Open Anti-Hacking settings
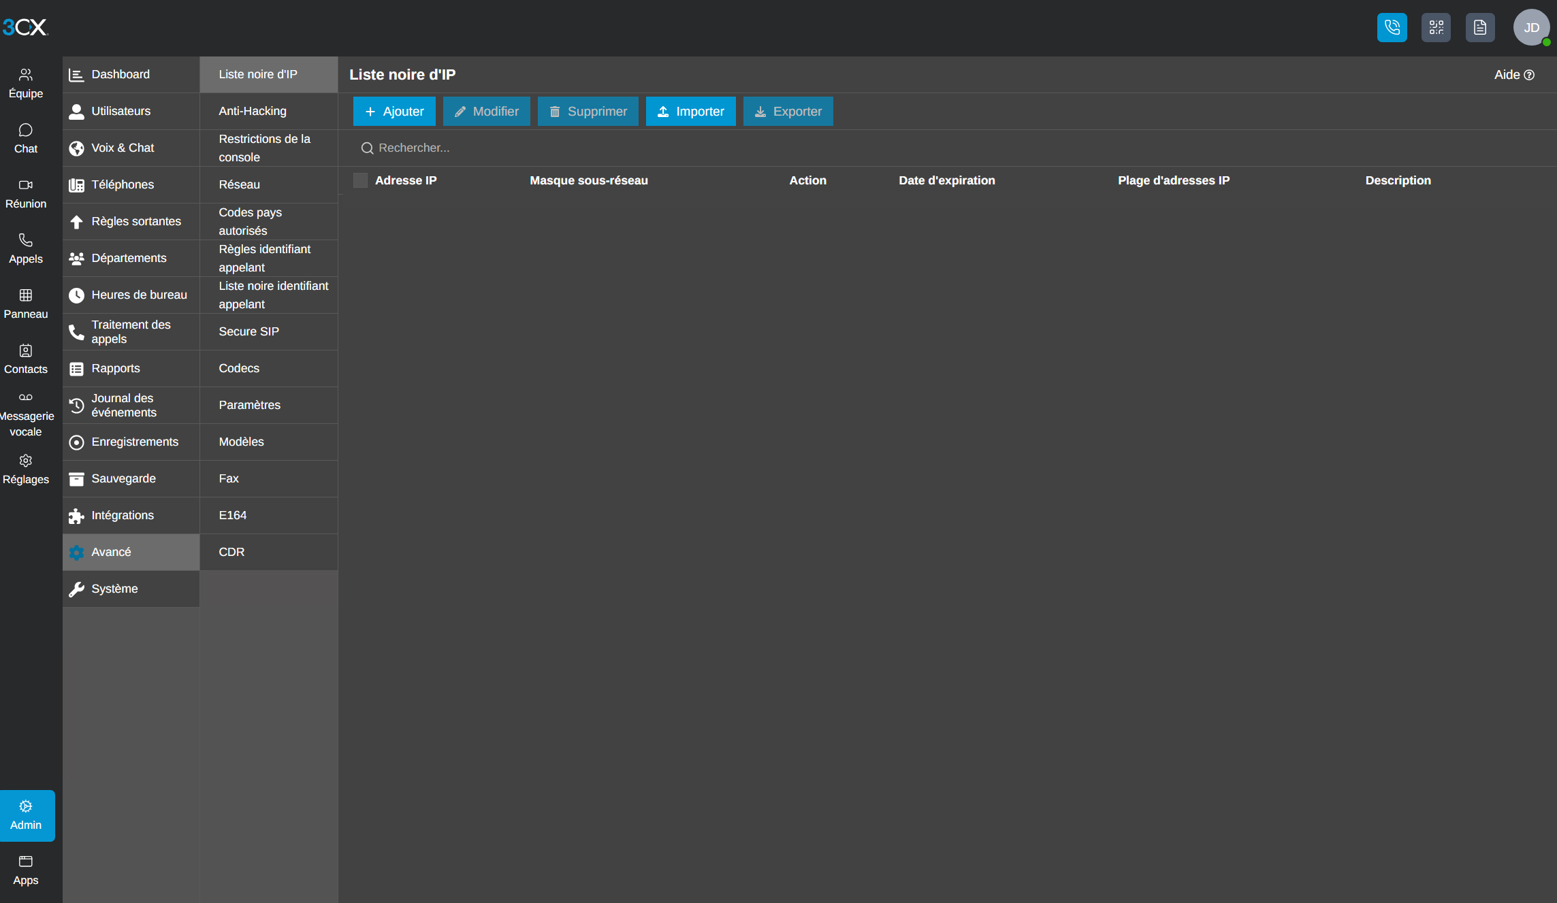1557x903 pixels. 269,112
